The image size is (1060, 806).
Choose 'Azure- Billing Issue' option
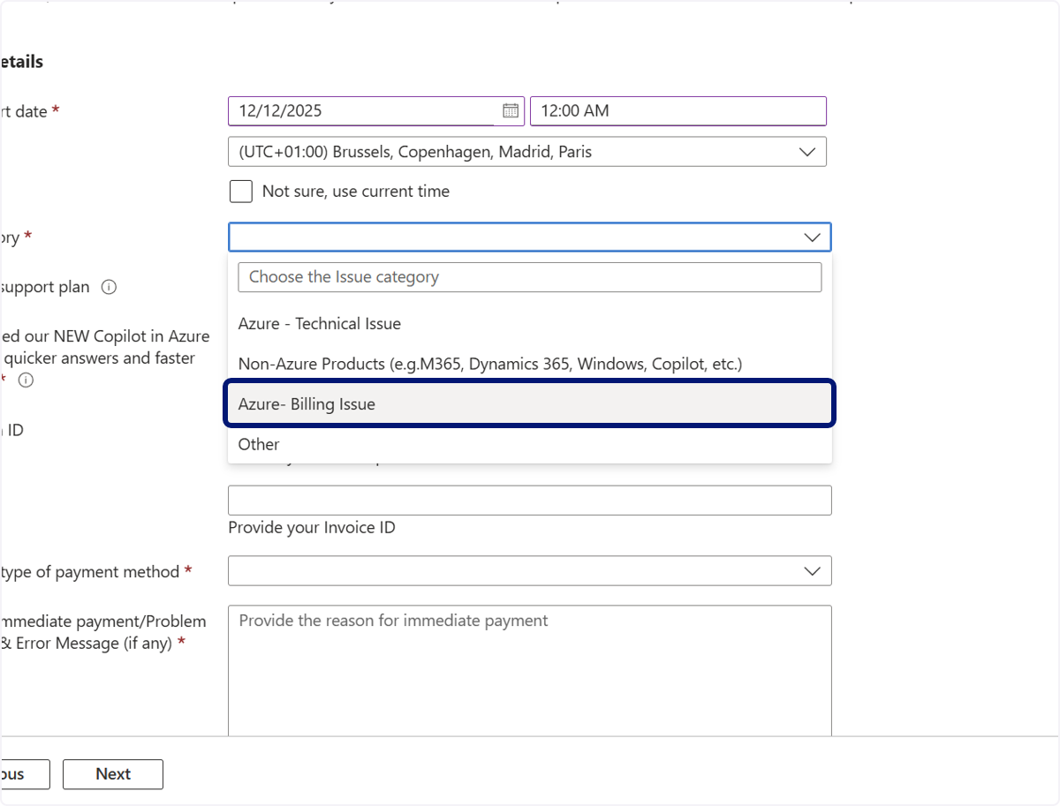click(530, 403)
